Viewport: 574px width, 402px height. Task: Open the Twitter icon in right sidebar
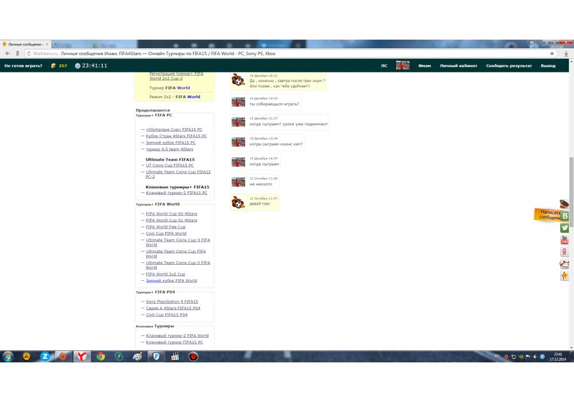coord(565,228)
